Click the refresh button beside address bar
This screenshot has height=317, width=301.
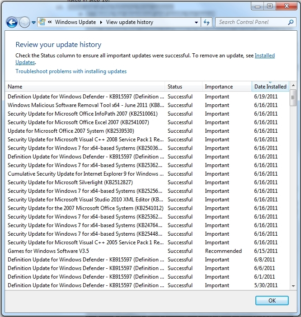point(207,22)
